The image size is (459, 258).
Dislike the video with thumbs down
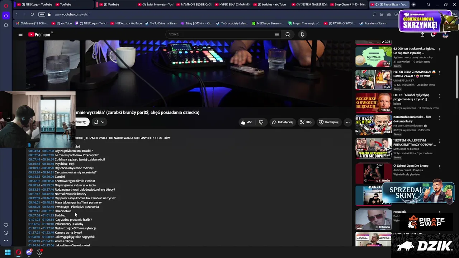point(261,122)
